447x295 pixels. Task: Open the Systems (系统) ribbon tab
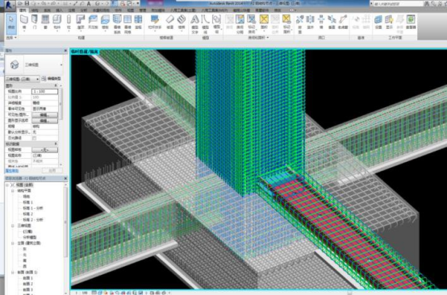(47, 10)
